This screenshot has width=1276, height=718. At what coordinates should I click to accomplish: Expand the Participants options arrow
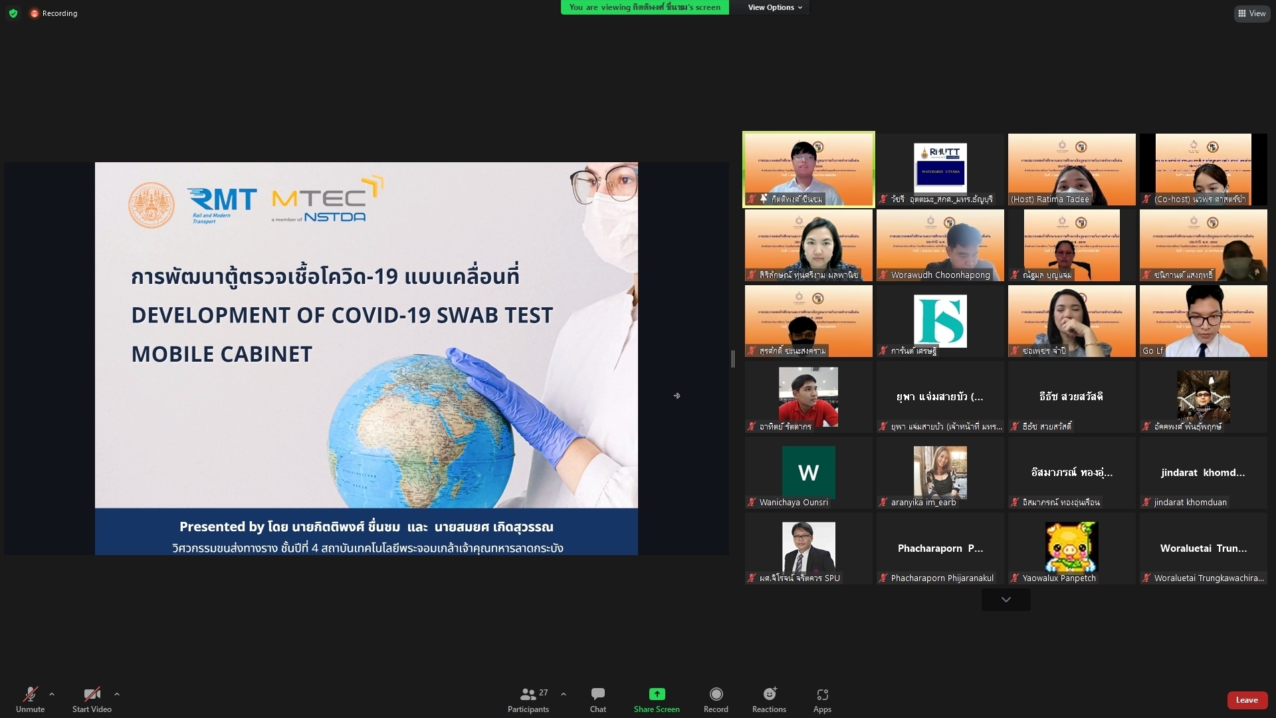[x=564, y=694]
